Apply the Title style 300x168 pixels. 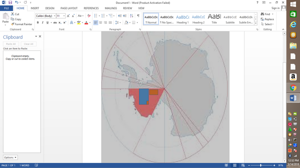click(x=214, y=19)
